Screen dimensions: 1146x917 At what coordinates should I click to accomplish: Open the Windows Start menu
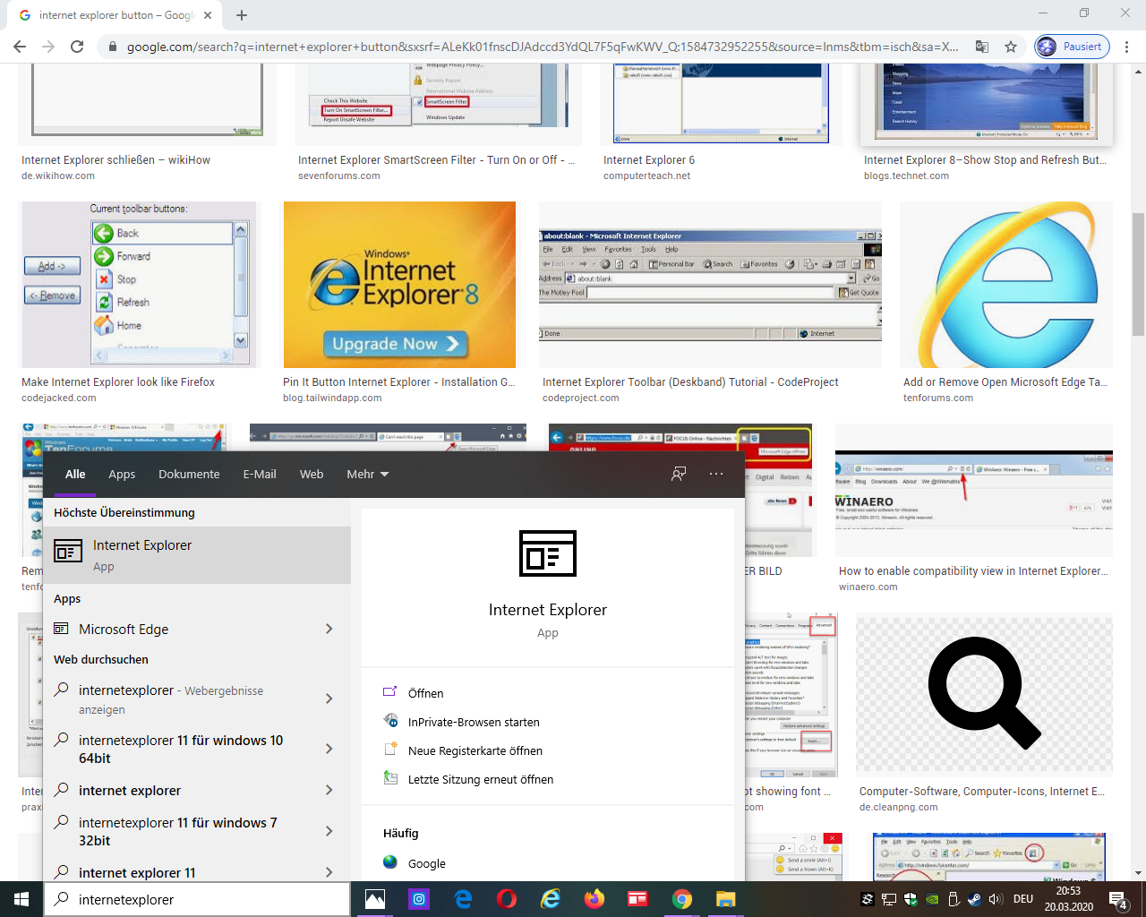pos(21,899)
